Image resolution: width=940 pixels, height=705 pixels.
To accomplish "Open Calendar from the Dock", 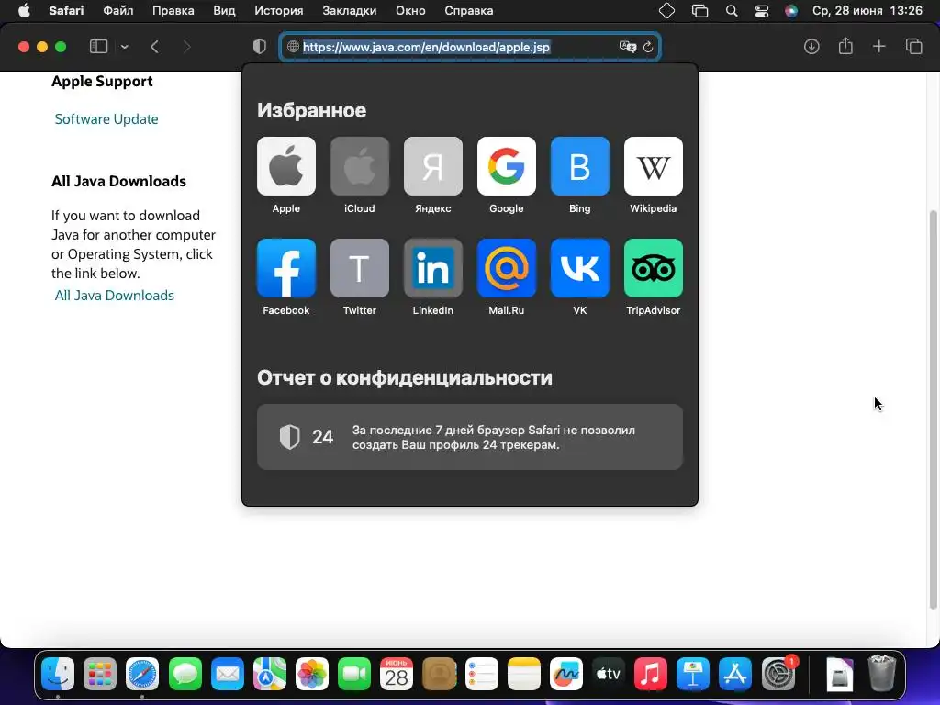I will click(x=397, y=675).
